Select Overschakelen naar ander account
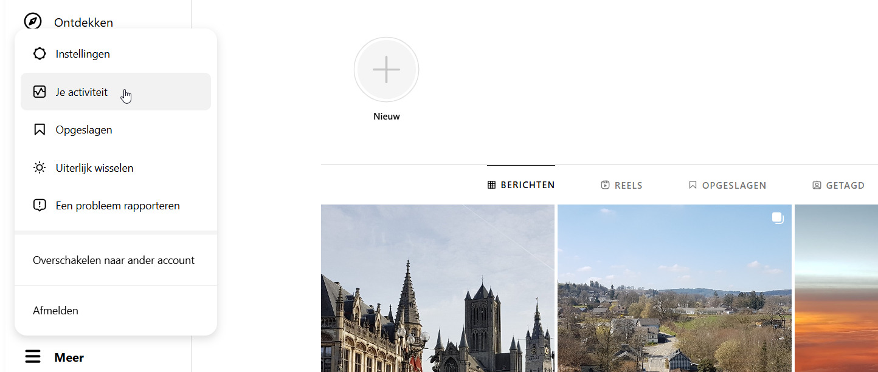Image resolution: width=878 pixels, height=372 pixels. point(114,260)
